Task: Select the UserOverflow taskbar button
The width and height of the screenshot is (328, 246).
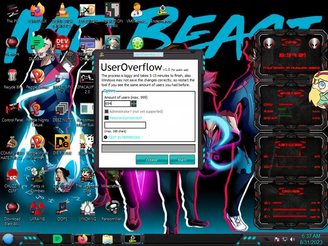Action: (133, 239)
